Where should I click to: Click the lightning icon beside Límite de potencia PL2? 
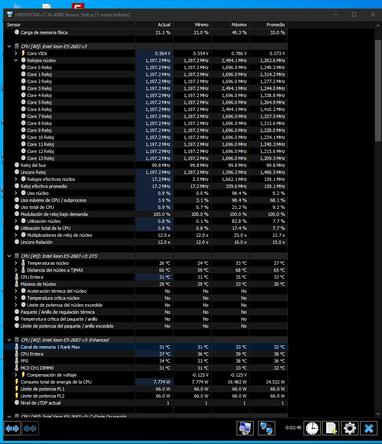pyautogui.click(x=17, y=396)
